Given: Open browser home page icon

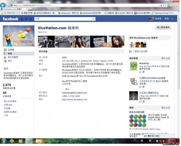Looking at the screenshot, I should (171, 5).
